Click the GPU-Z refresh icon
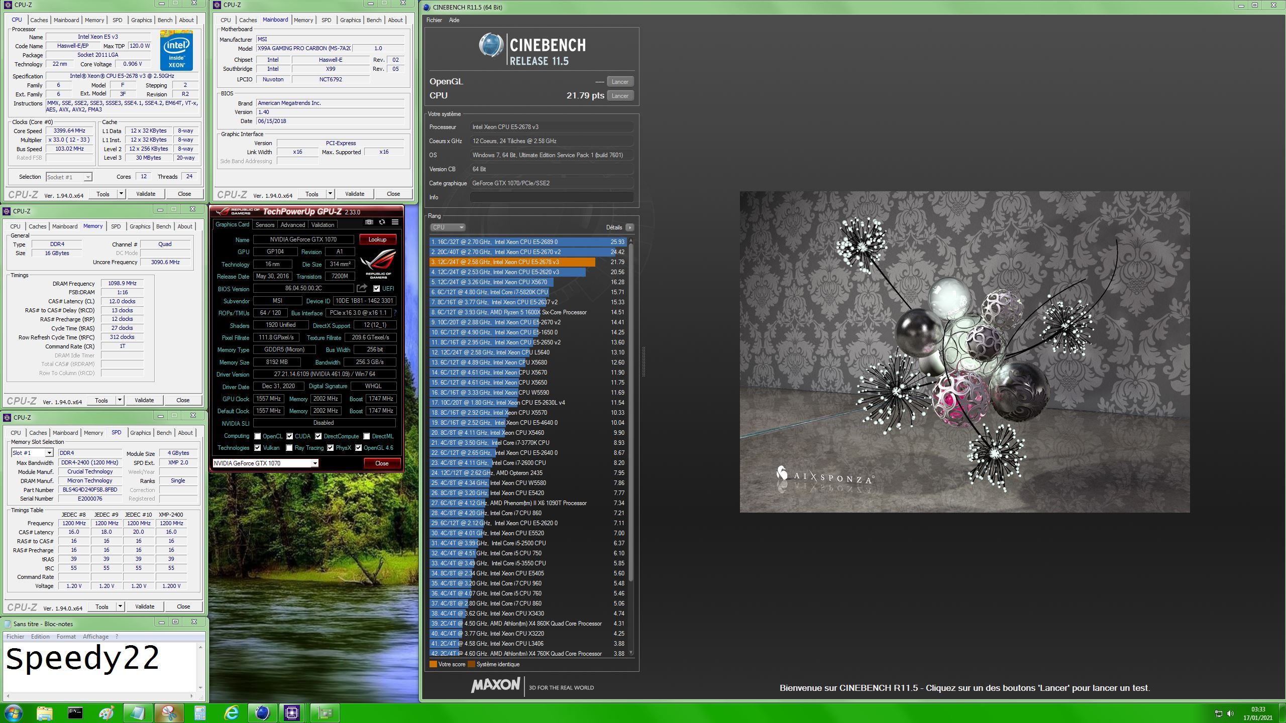 [382, 222]
